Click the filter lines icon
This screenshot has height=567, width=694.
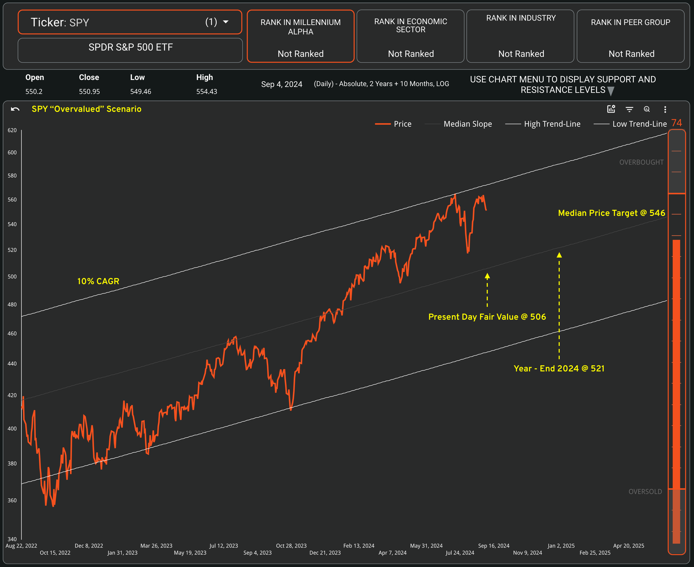coord(629,109)
